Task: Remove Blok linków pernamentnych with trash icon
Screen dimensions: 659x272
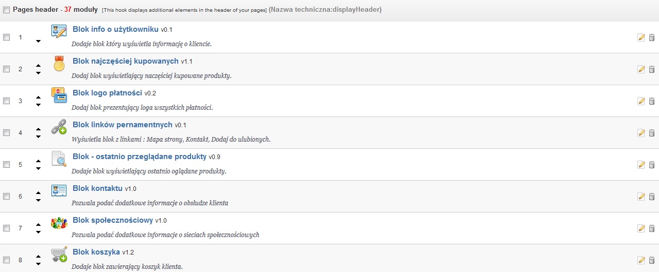Action: tap(652, 133)
